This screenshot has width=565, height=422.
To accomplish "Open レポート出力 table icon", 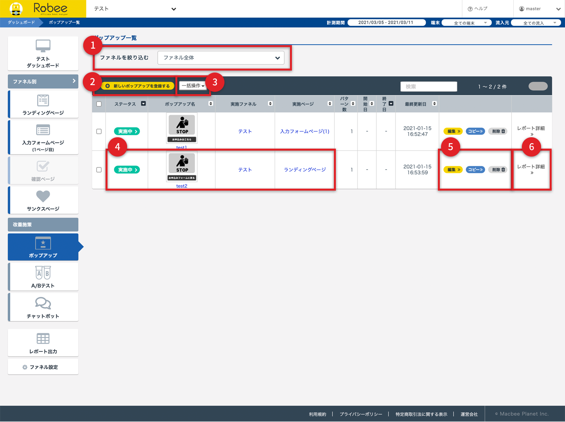I will point(43,338).
